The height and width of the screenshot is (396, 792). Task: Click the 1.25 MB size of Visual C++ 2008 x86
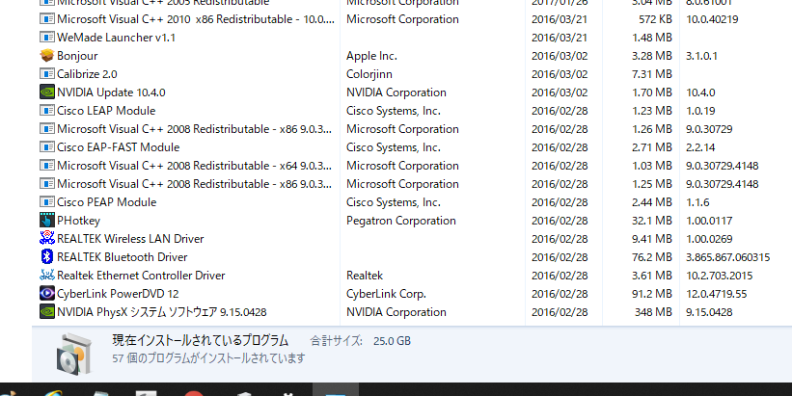click(x=652, y=184)
